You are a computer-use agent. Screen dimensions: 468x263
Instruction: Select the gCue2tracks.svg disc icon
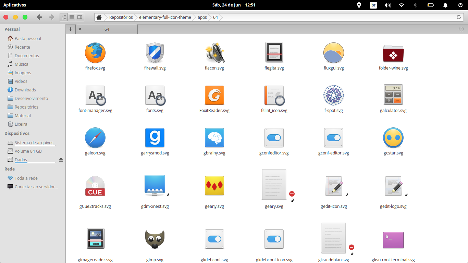point(95,186)
